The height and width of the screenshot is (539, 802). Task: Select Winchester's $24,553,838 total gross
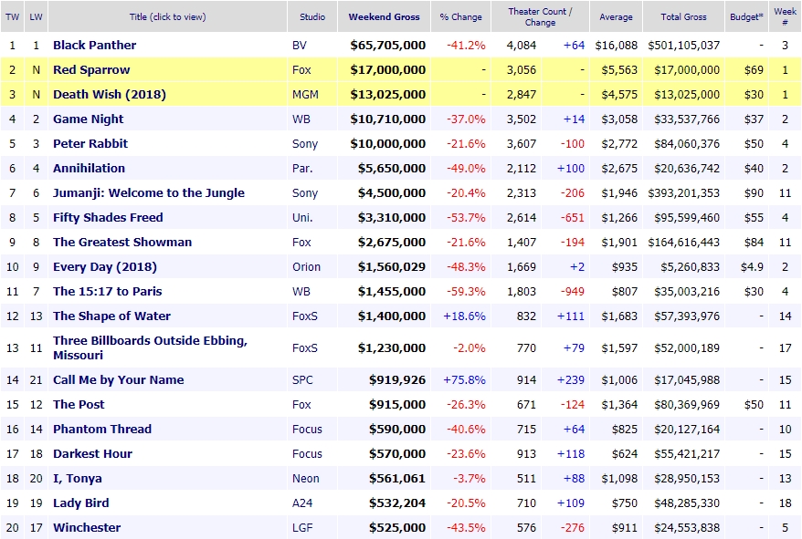[687, 528]
